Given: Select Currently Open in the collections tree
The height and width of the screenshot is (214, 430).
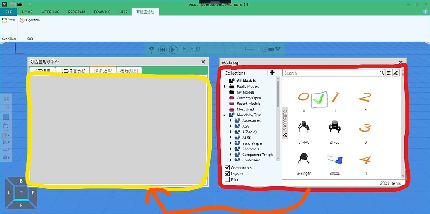Looking at the screenshot, I should 249,98.
